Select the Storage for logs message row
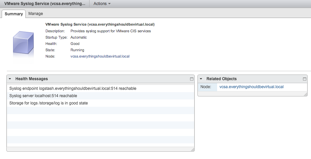This screenshot has height=159, width=311. (x=48, y=103)
